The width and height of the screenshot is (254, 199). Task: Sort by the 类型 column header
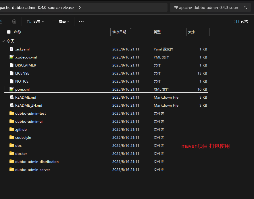coord(157,32)
